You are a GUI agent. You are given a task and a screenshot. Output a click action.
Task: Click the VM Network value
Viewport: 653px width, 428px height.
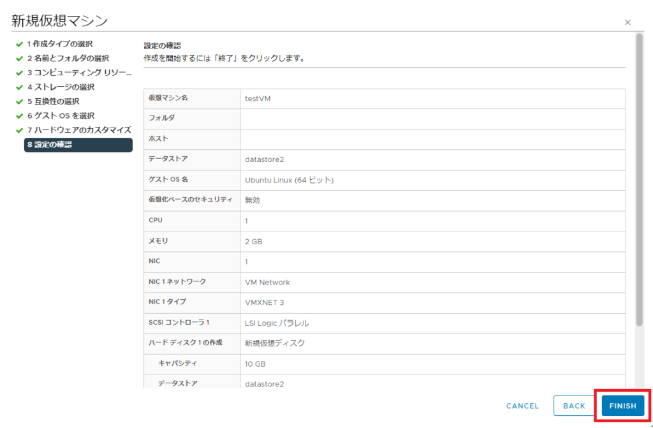click(267, 283)
